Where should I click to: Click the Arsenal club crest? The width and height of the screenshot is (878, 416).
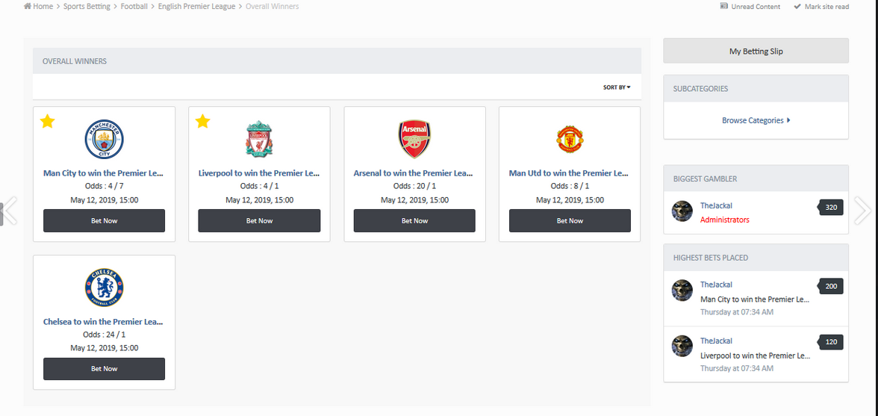tap(414, 140)
